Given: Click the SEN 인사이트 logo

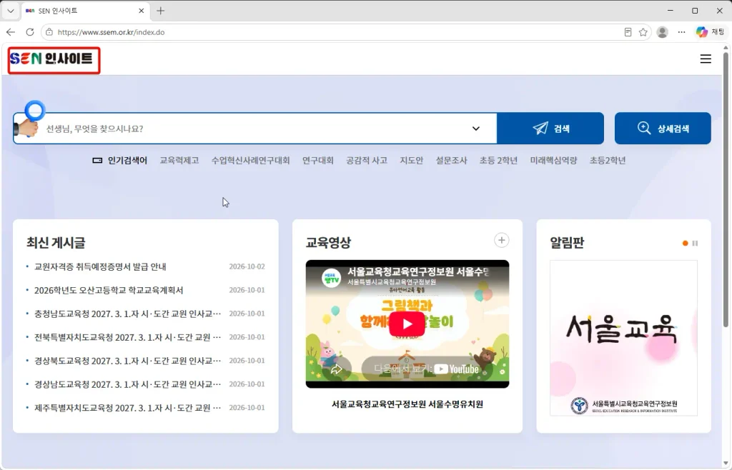Looking at the screenshot, I should [x=51, y=59].
